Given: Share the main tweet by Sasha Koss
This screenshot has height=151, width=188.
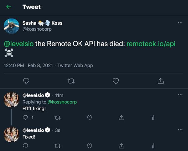Looking at the screenshot, I should point(160,81).
